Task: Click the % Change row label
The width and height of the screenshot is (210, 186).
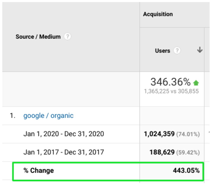Action: [x=39, y=171]
